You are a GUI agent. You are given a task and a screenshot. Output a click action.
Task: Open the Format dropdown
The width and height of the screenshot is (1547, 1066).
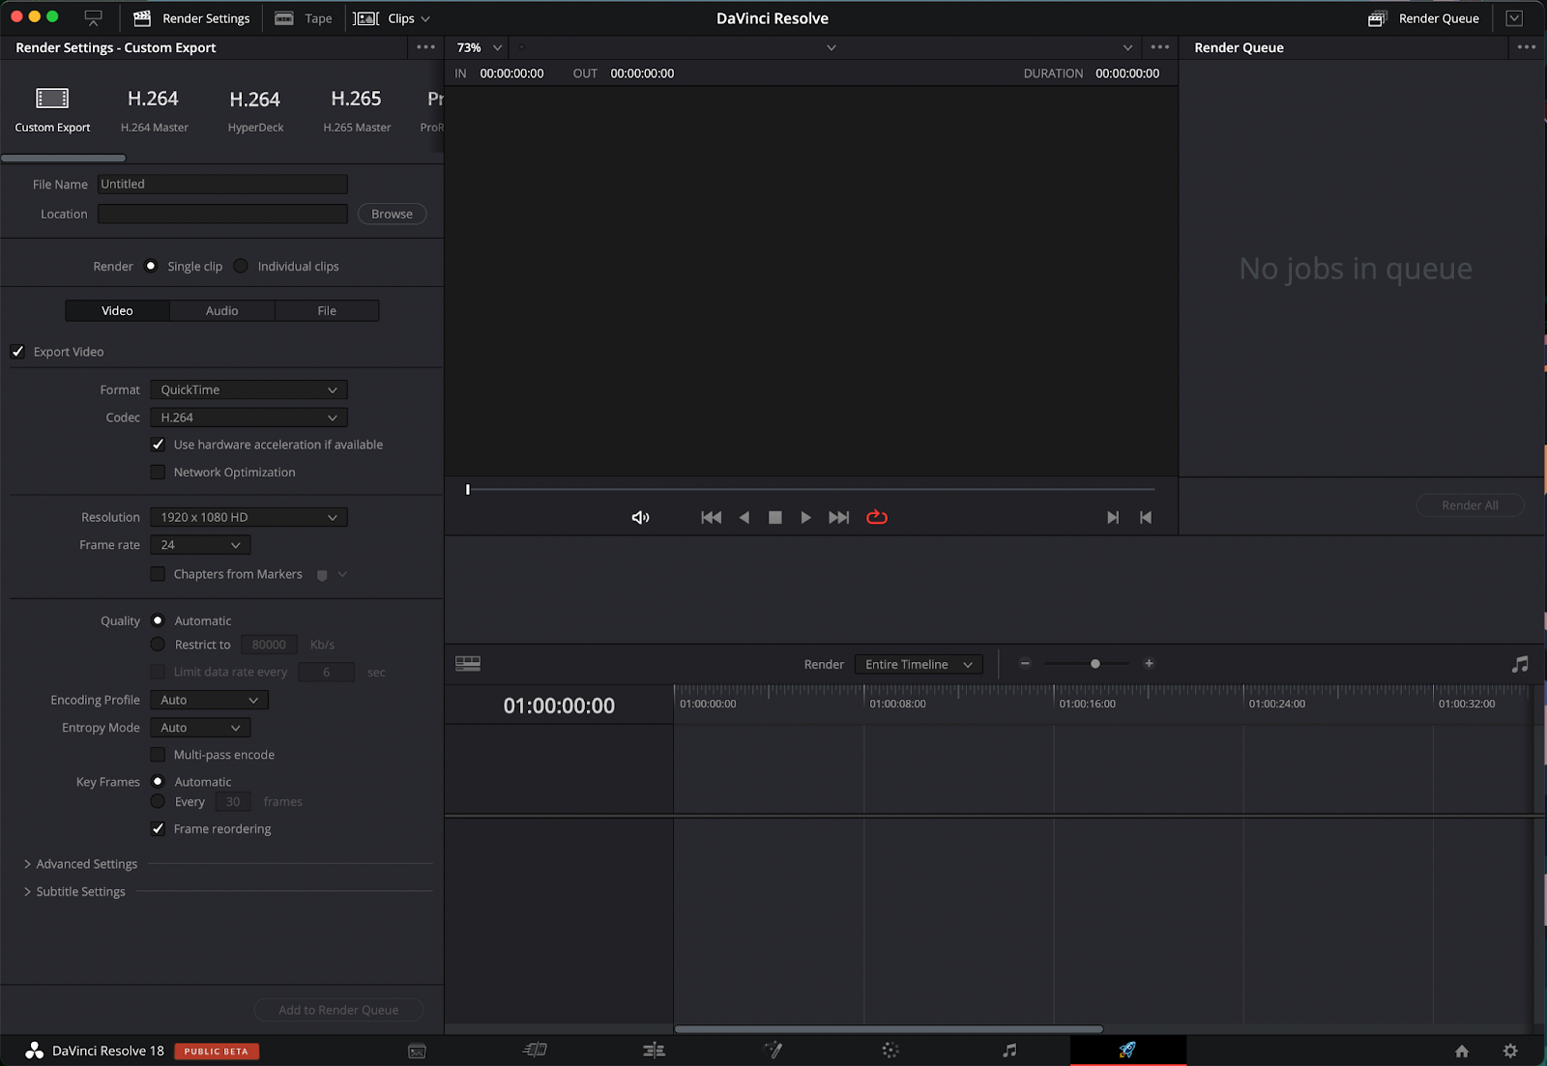pyautogui.click(x=248, y=389)
